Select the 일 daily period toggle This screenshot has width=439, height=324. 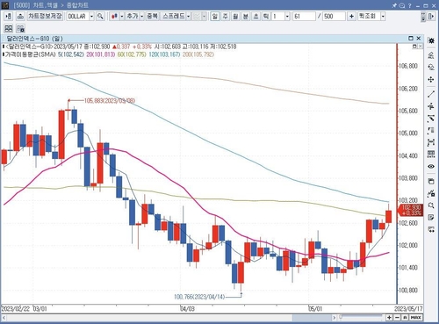215,17
